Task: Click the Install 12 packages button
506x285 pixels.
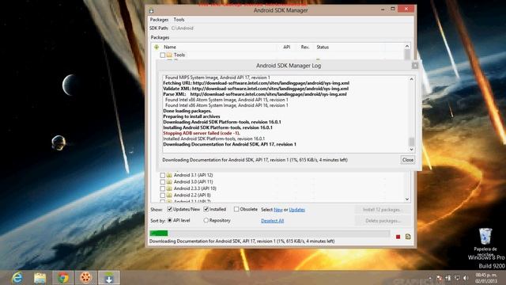Action: point(383,210)
